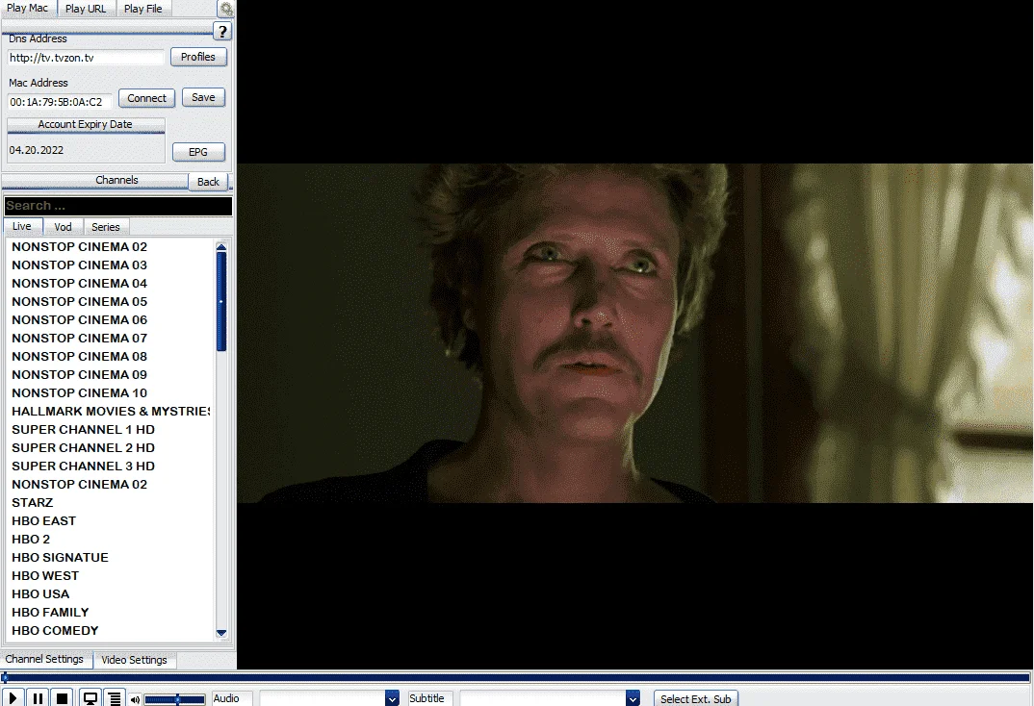The width and height of the screenshot is (1034, 706).
Task: Select the HBO WEST channel
Action: pyautogui.click(x=45, y=576)
